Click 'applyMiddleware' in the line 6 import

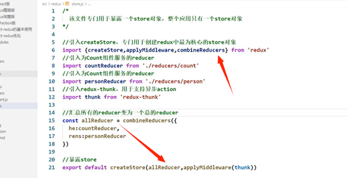(x=150, y=50)
